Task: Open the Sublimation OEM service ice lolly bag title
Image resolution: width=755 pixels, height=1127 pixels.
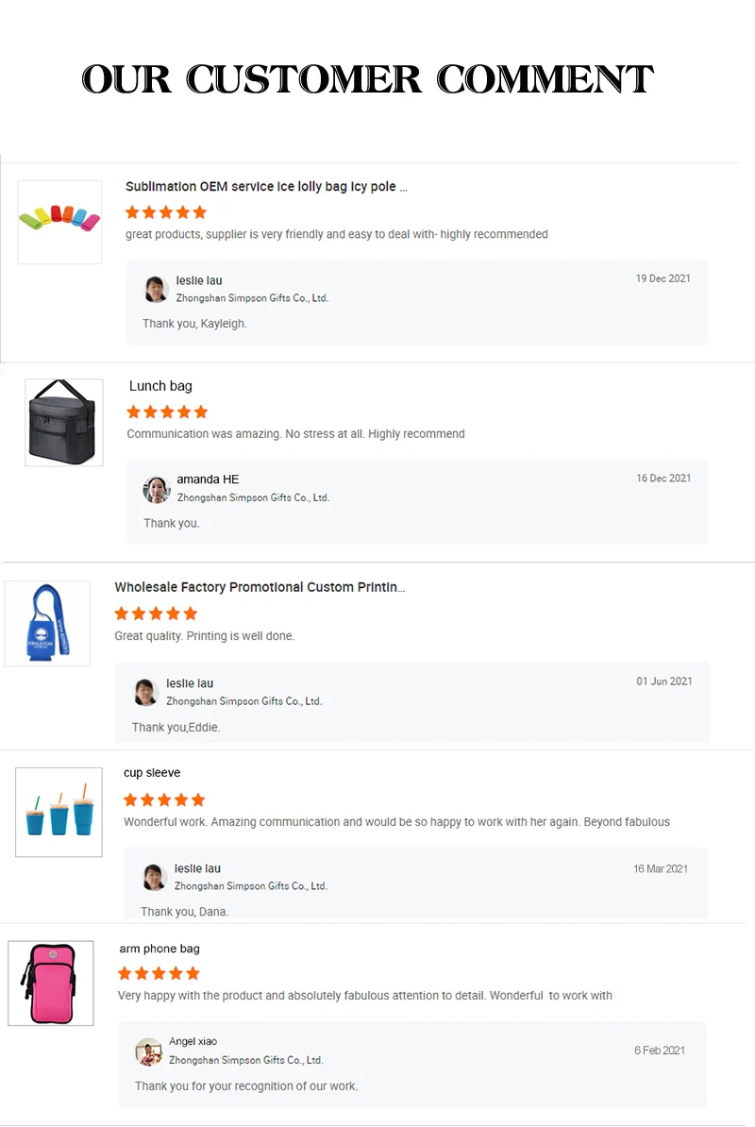Action: 266,187
